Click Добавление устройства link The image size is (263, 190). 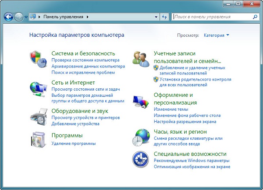[75, 124]
